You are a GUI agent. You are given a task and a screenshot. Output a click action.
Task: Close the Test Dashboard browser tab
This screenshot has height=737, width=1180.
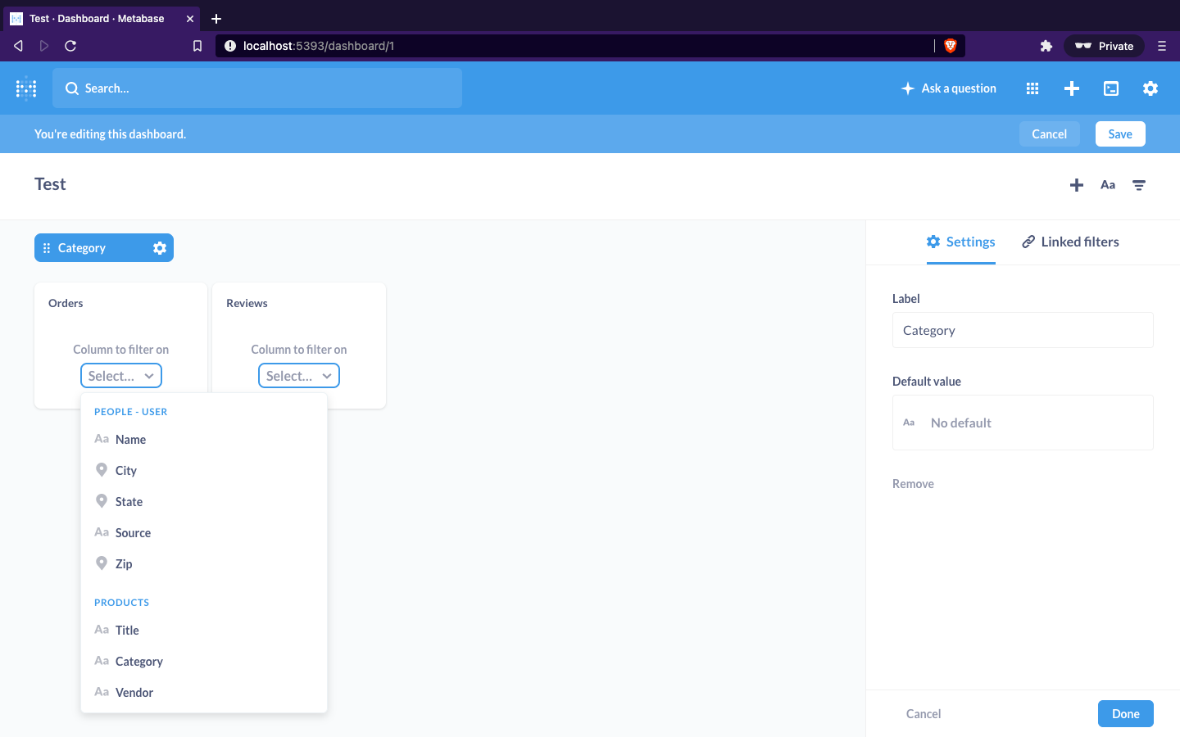(x=190, y=18)
